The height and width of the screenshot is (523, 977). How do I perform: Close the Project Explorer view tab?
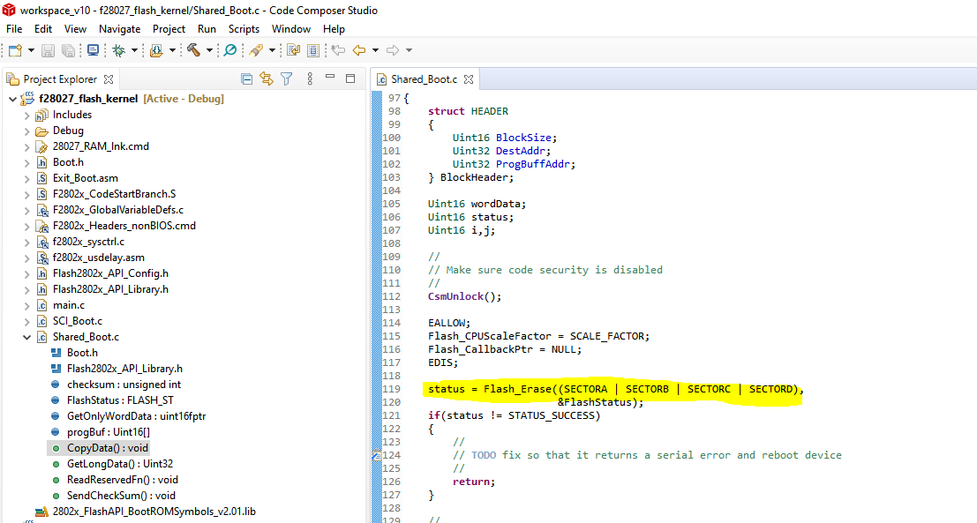109,79
